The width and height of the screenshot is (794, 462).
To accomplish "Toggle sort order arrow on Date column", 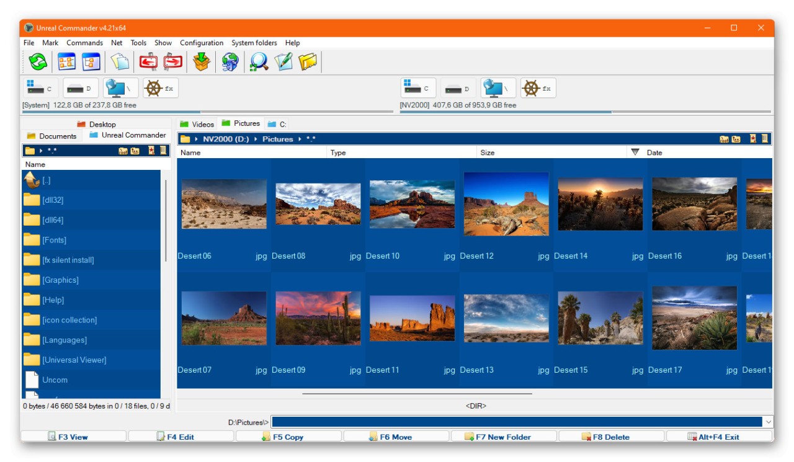I will pos(635,153).
